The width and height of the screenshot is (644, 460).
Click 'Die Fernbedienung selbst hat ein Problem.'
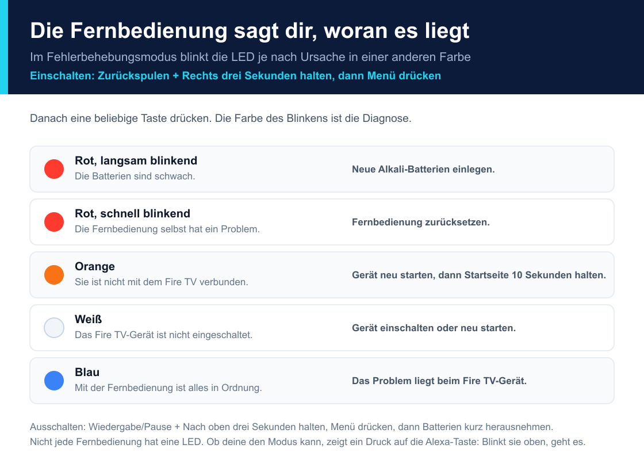pos(167,229)
